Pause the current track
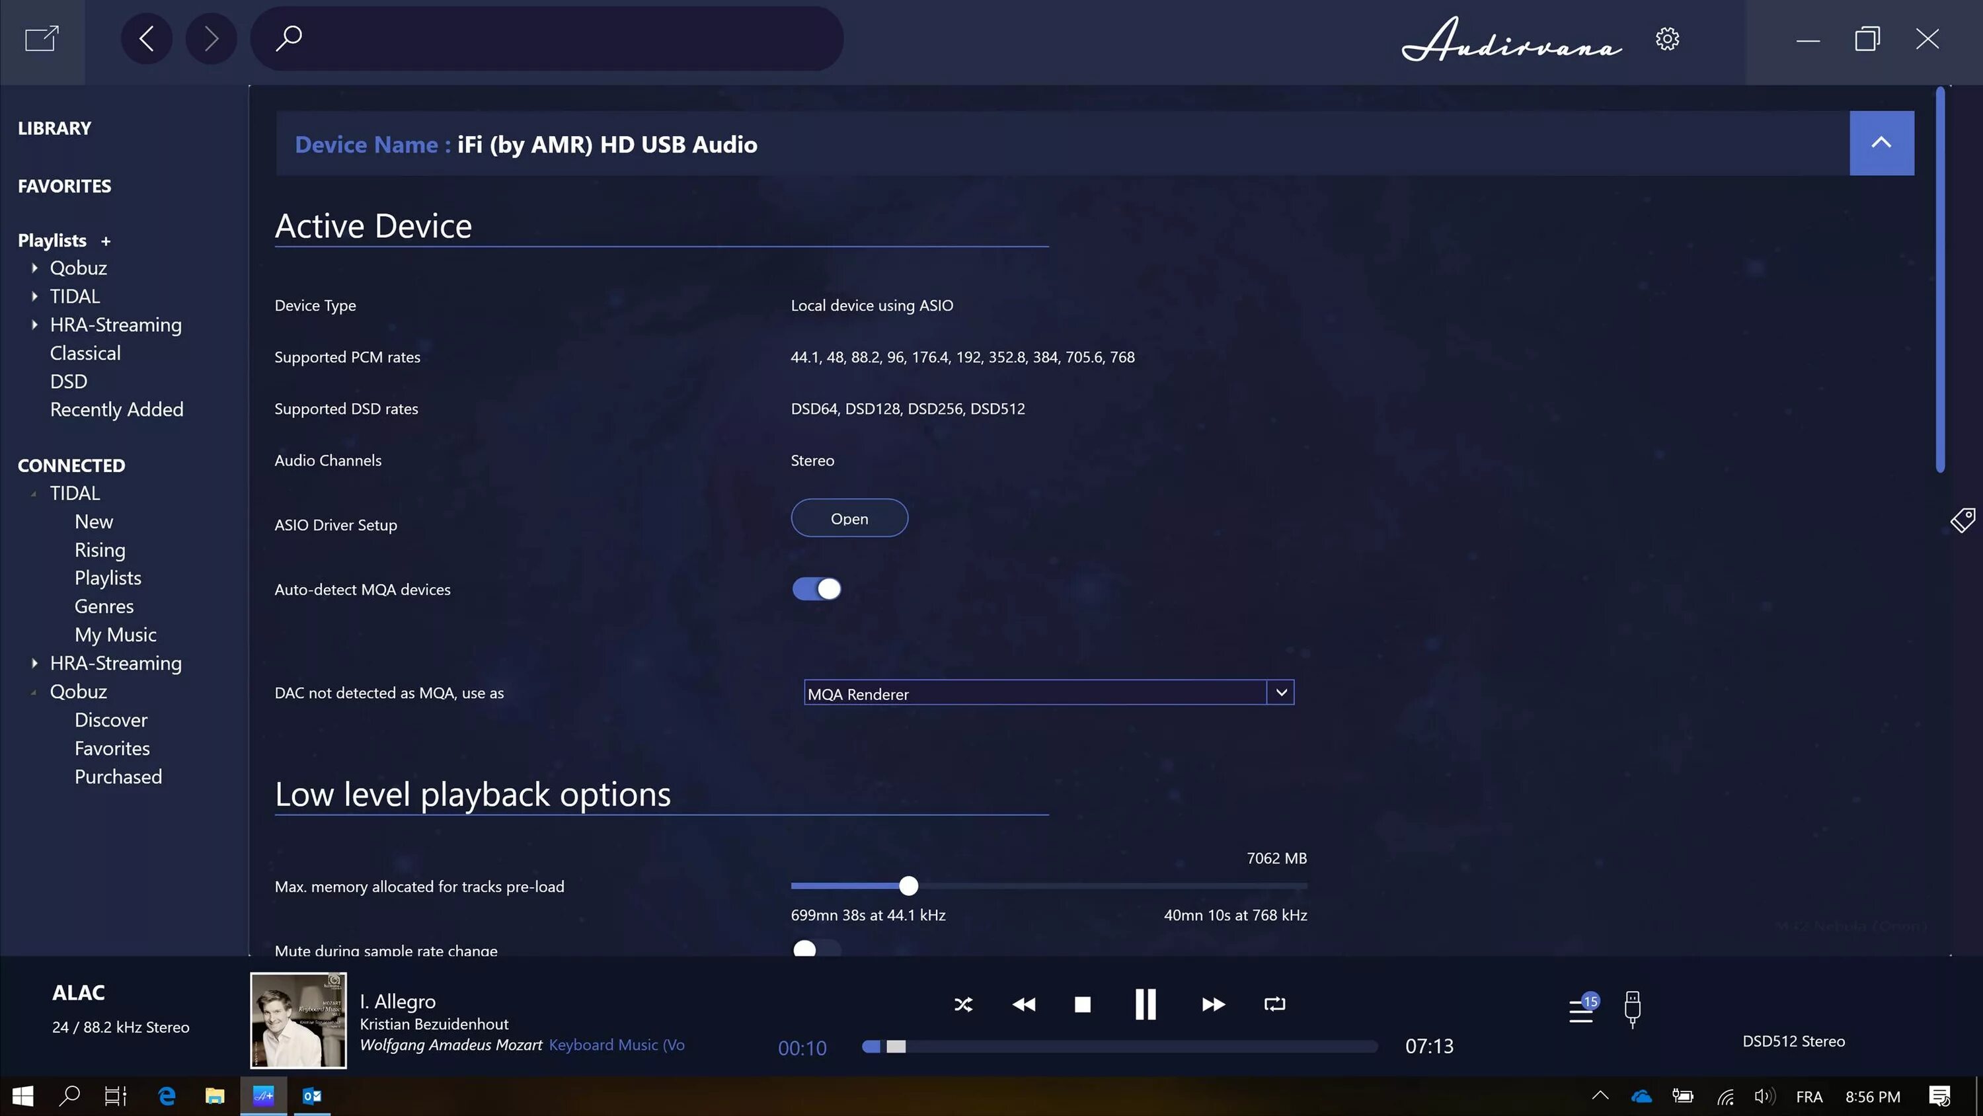Image resolution: width=1983 pixels, height=1116 pixels. 1146,1004
